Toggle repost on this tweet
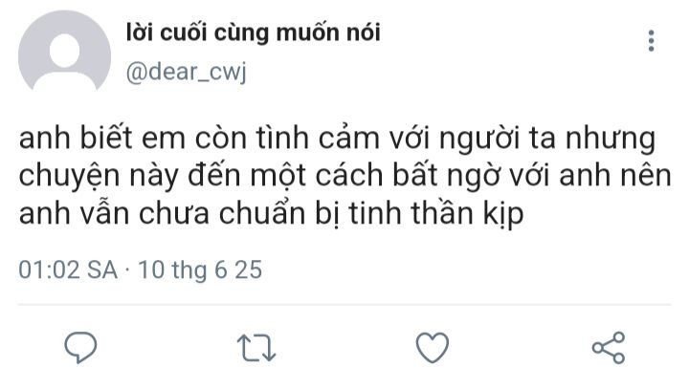This screenshot has height=389, width=689. 256,348
